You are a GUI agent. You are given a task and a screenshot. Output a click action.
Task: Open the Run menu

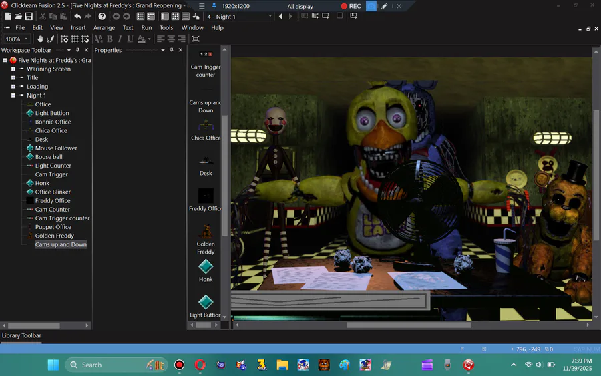pos(146,27)
